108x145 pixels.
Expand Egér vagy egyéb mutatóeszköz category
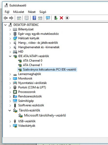click(10, 34)
